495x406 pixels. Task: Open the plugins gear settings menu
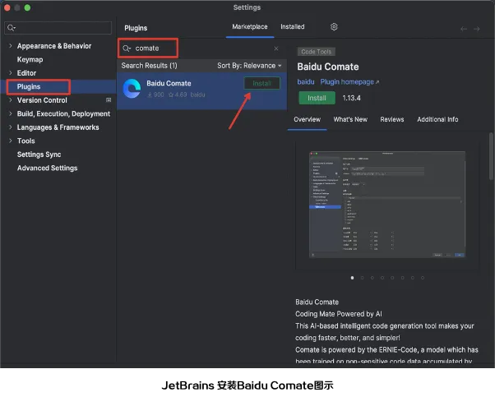coord(334,27)
